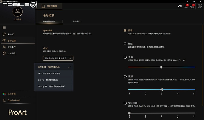Click the right vertical scrollbar
The width and height of the screenshot is (204, 120).
tap(203, 65)
